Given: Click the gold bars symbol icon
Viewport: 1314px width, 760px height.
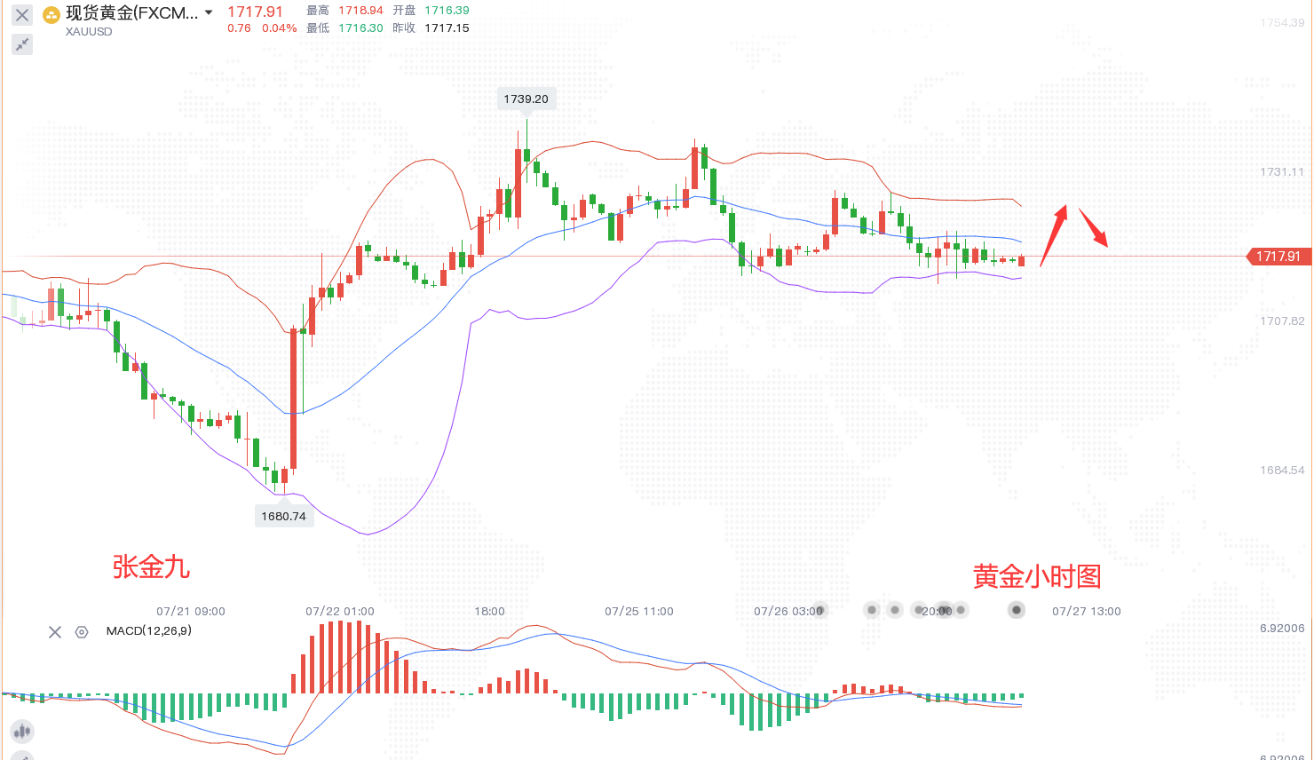Looking at the screenshot, I should point(51,14).
